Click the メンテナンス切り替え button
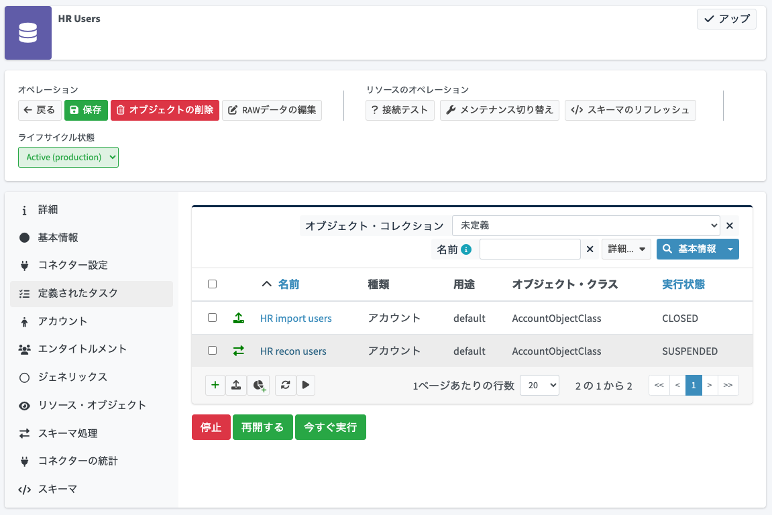The width and height of the screenshot is (772, 515). click(499, 110)
